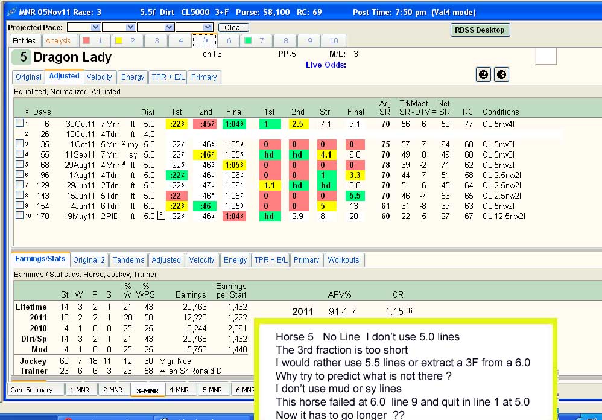Check the box for line 1 30Oct11
602x420 pixels.
pyautogui.click(x=19, y=123)
